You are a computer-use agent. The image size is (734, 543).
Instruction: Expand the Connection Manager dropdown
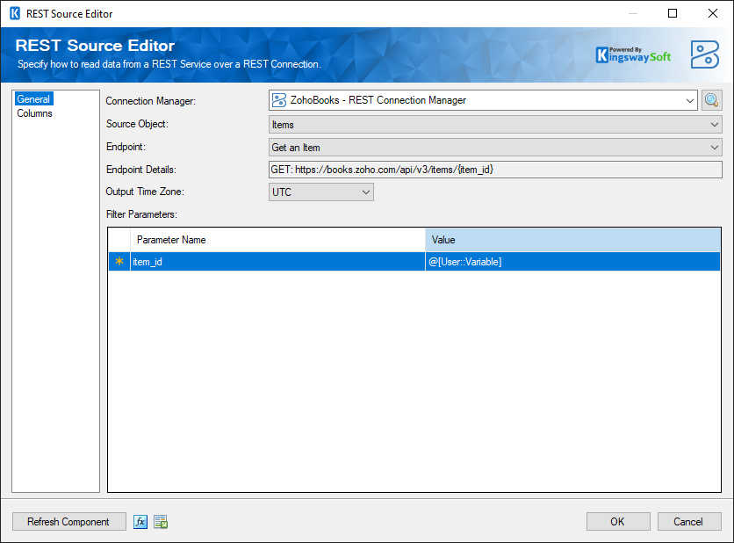(x=689, y=100)
